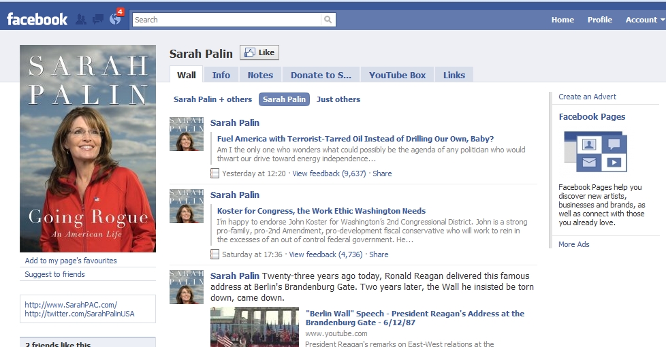The image size is (666, 347).
Task: Open the notifications globe icon
Action: 114,20
